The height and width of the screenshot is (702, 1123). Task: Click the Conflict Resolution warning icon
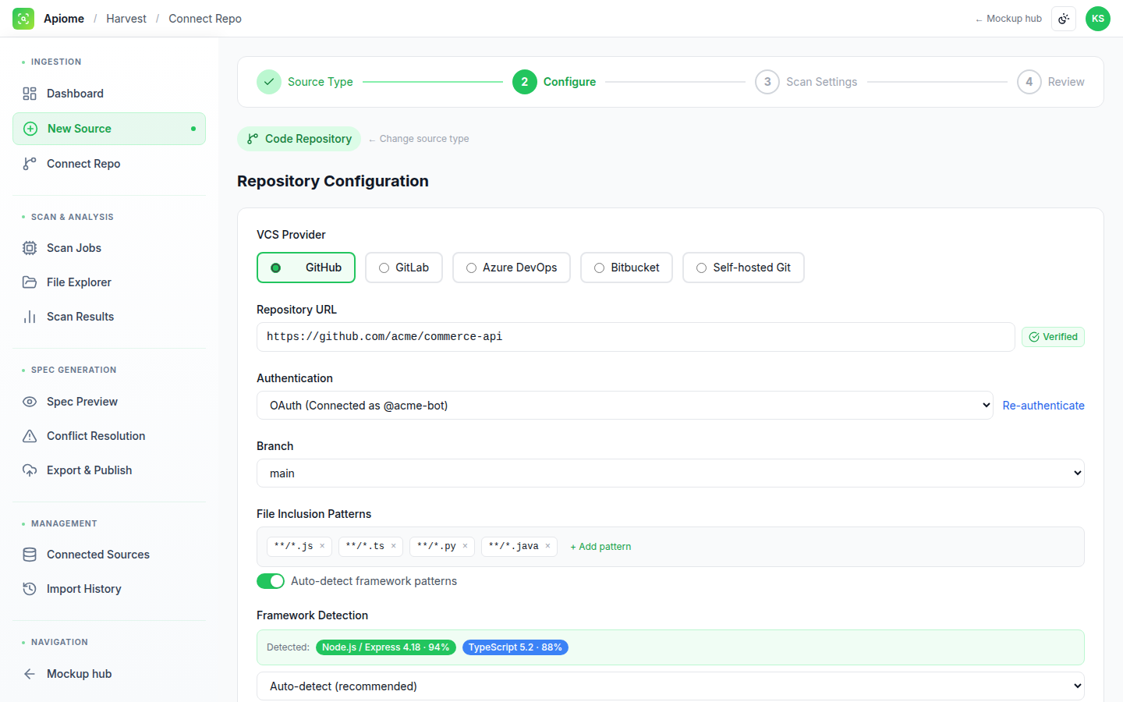pyautogui.click(x=30, y=436)
